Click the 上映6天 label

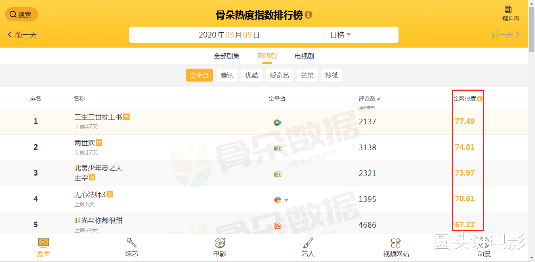tap(84, 204)
